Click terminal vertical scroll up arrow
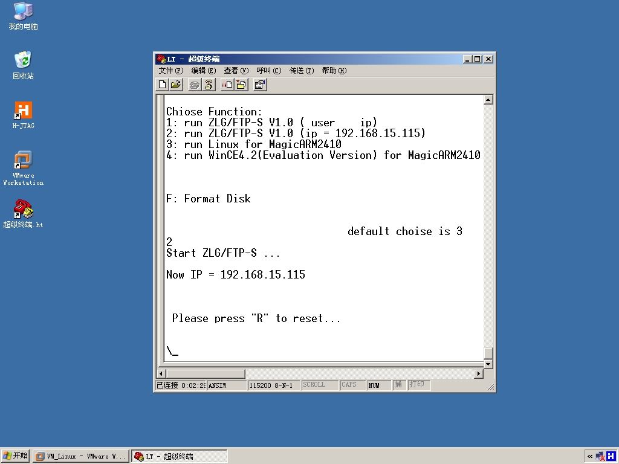 pyautogui.click(x=488, y=100)
